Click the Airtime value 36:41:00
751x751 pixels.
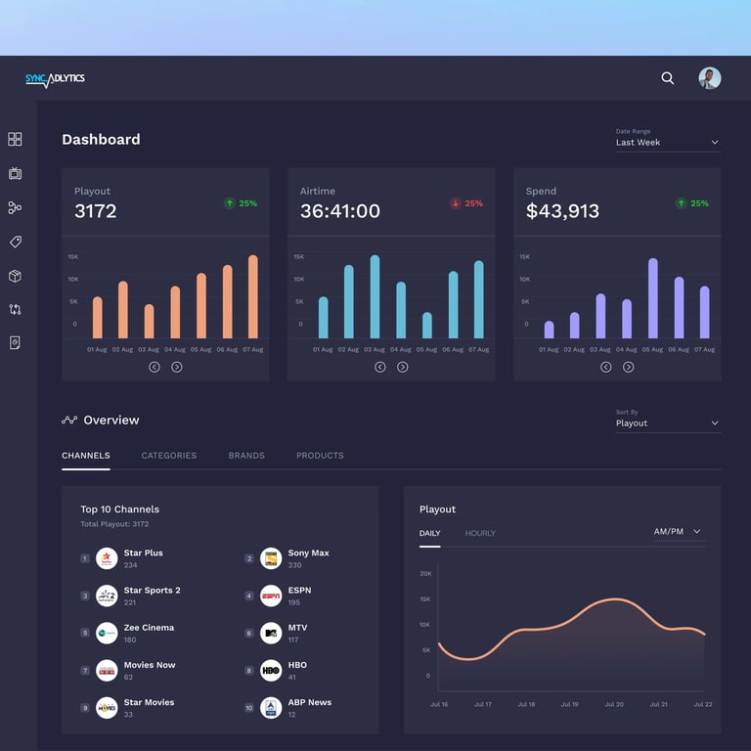pyautogui.click(x=340, y=211)
